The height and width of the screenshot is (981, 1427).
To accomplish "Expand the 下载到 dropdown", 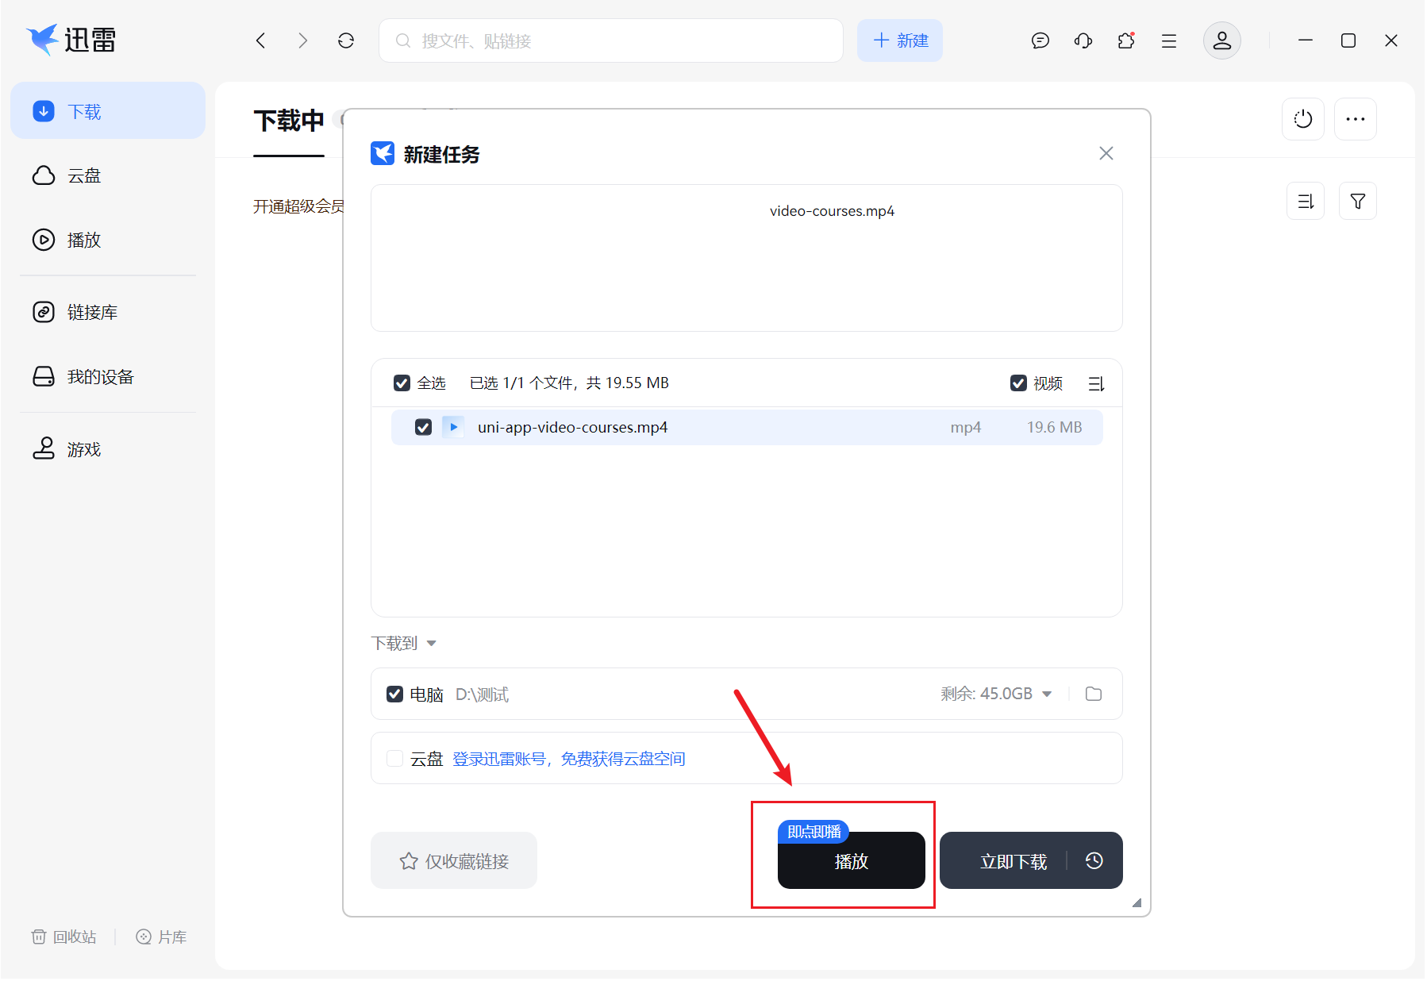I will click(x=404, y=644).
